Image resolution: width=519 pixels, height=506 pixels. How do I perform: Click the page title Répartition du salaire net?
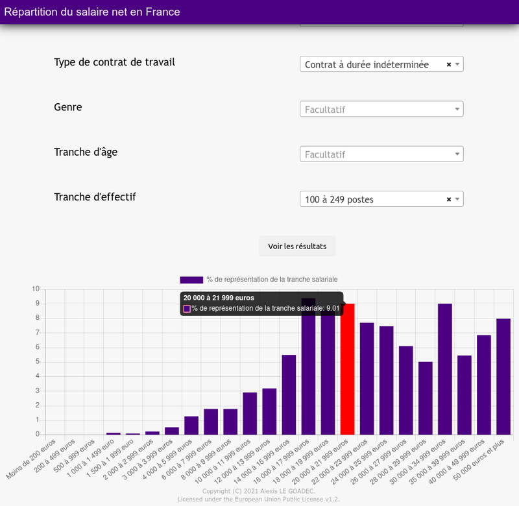click(92, 12)
